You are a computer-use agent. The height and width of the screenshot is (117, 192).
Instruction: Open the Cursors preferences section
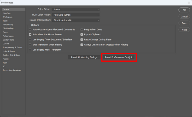(x=6, y=44)
